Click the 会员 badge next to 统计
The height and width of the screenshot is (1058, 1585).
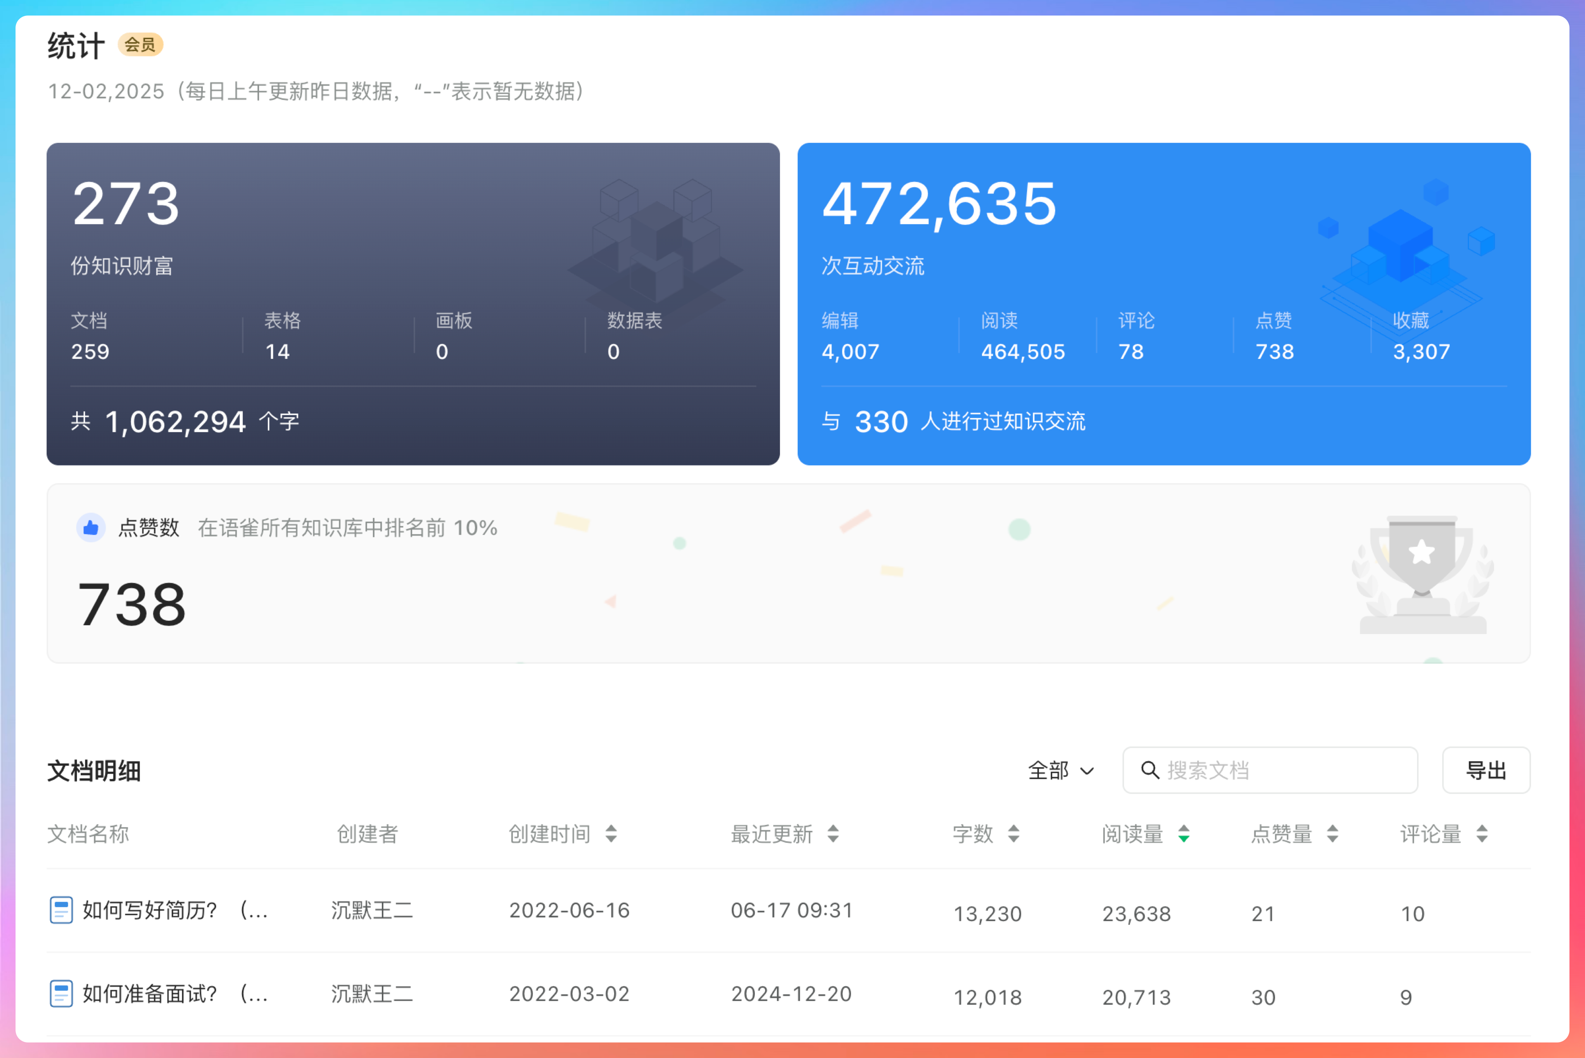[141, 45]
